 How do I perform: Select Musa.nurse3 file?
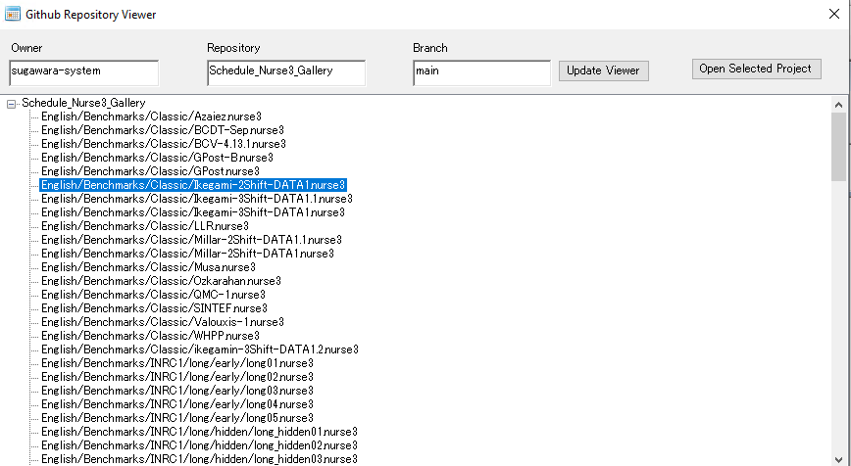tap(148, 267)
